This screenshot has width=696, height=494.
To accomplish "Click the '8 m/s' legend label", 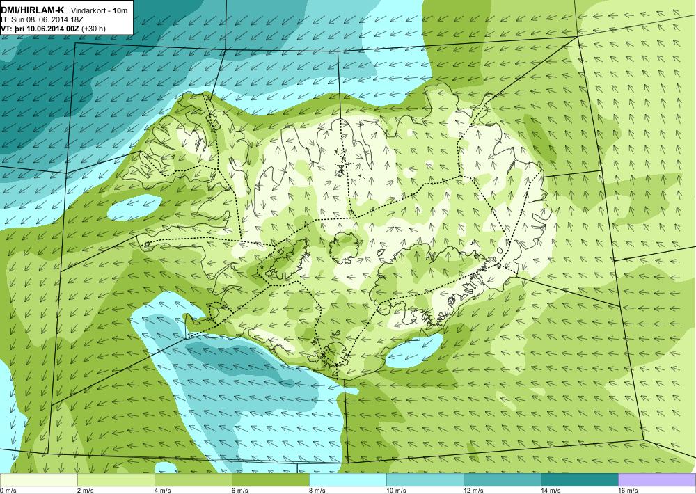I will (317, 490).
